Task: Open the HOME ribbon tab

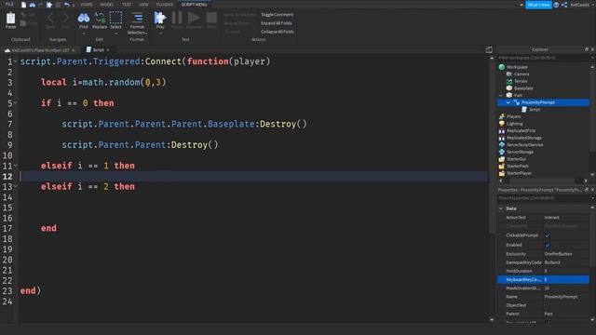Action: tap(87, 5)
